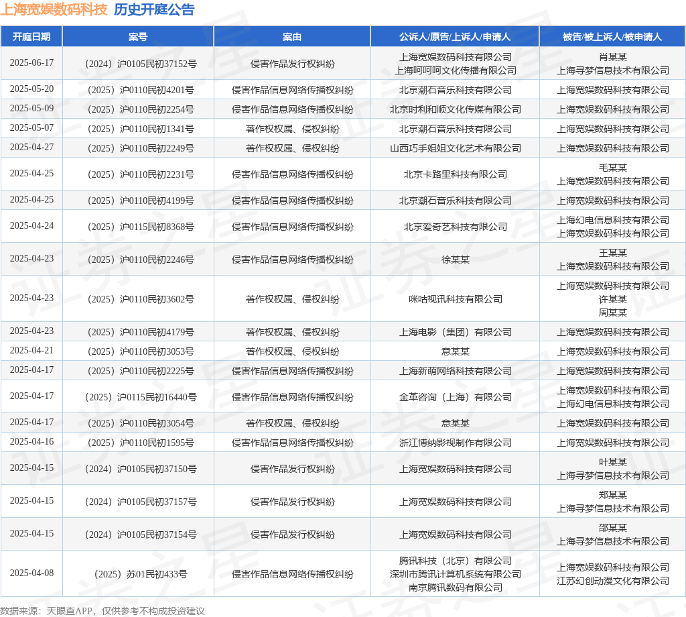Select plaintiff 上海新萌网络科技有限公司
Image resolution: width=686 pixels, height=617 pixels.
pyautogui.click(x=456, y=371)
